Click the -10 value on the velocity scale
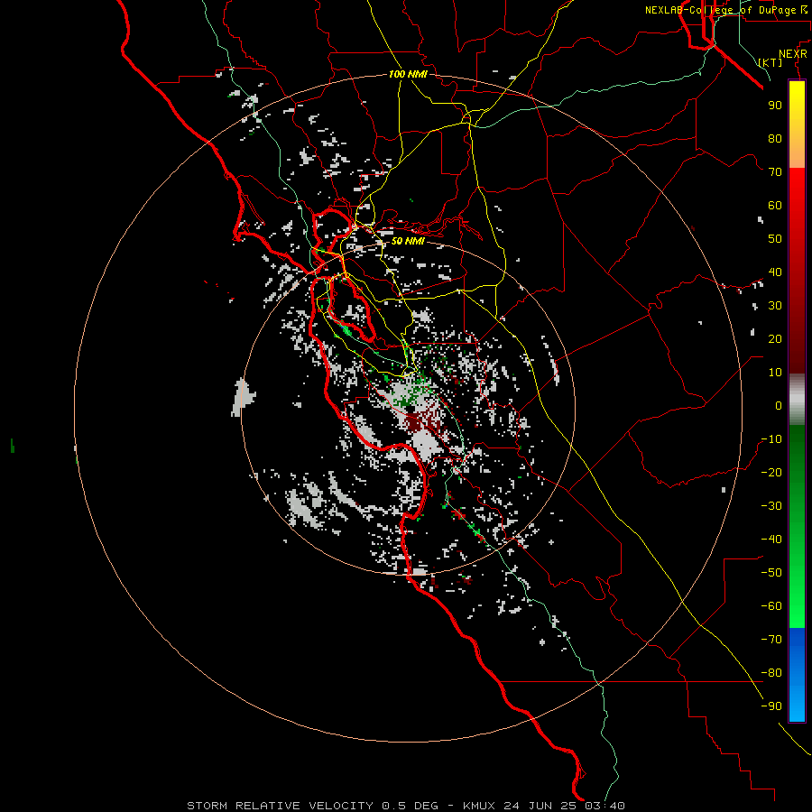Viewport: 812px width, 812px height. tap(771, 439)
